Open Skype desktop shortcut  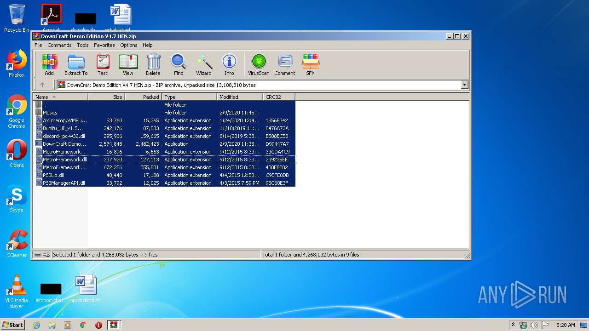(x=17, y=199)
